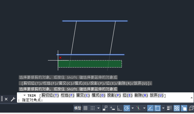Toggle polar tracking icon
This screenshot has height=114, width=194.
[x=127, y=108]
